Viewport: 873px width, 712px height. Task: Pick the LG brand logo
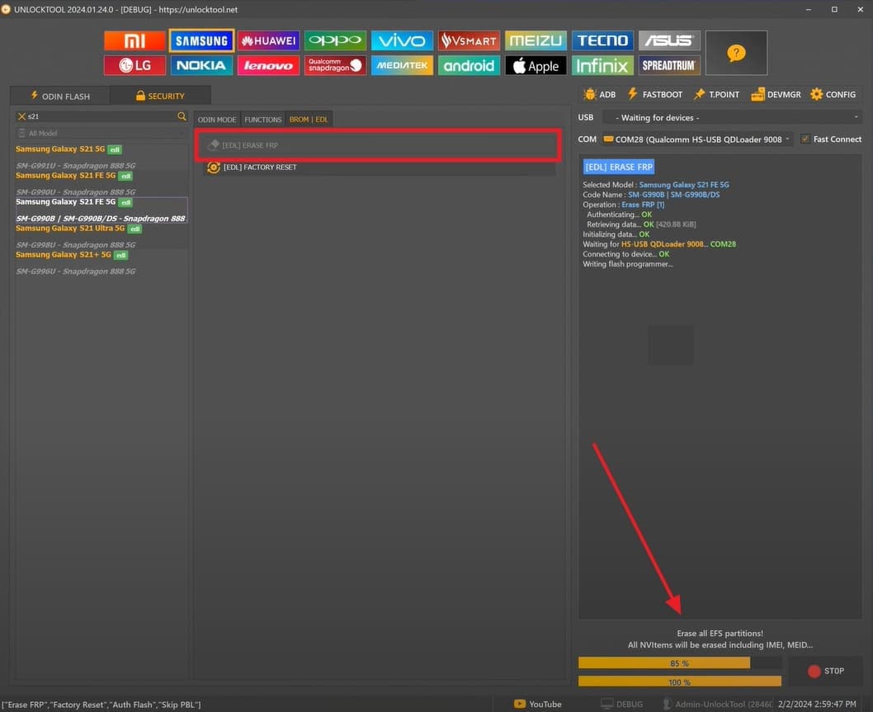click(x=134, y=65)
